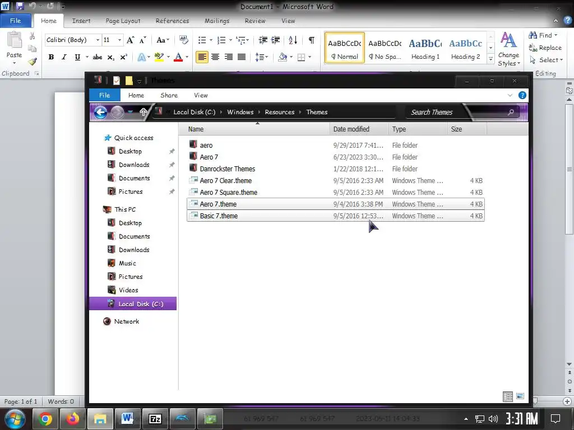Click Windows Start orb button
The height and width of the screenshot is (430, 574).
pyautogui.click(x=15, y=419)
